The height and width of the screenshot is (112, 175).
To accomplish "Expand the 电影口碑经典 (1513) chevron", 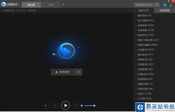I will tap(136, 40).
